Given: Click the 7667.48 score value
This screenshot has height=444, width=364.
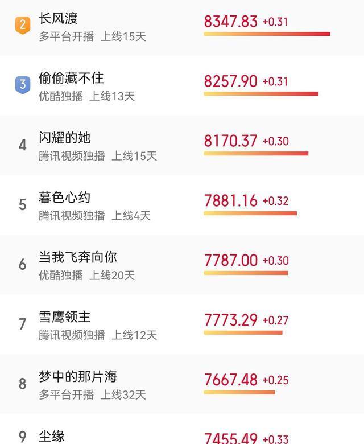Looking at the screenshot, I should click(x=231, y=380).
